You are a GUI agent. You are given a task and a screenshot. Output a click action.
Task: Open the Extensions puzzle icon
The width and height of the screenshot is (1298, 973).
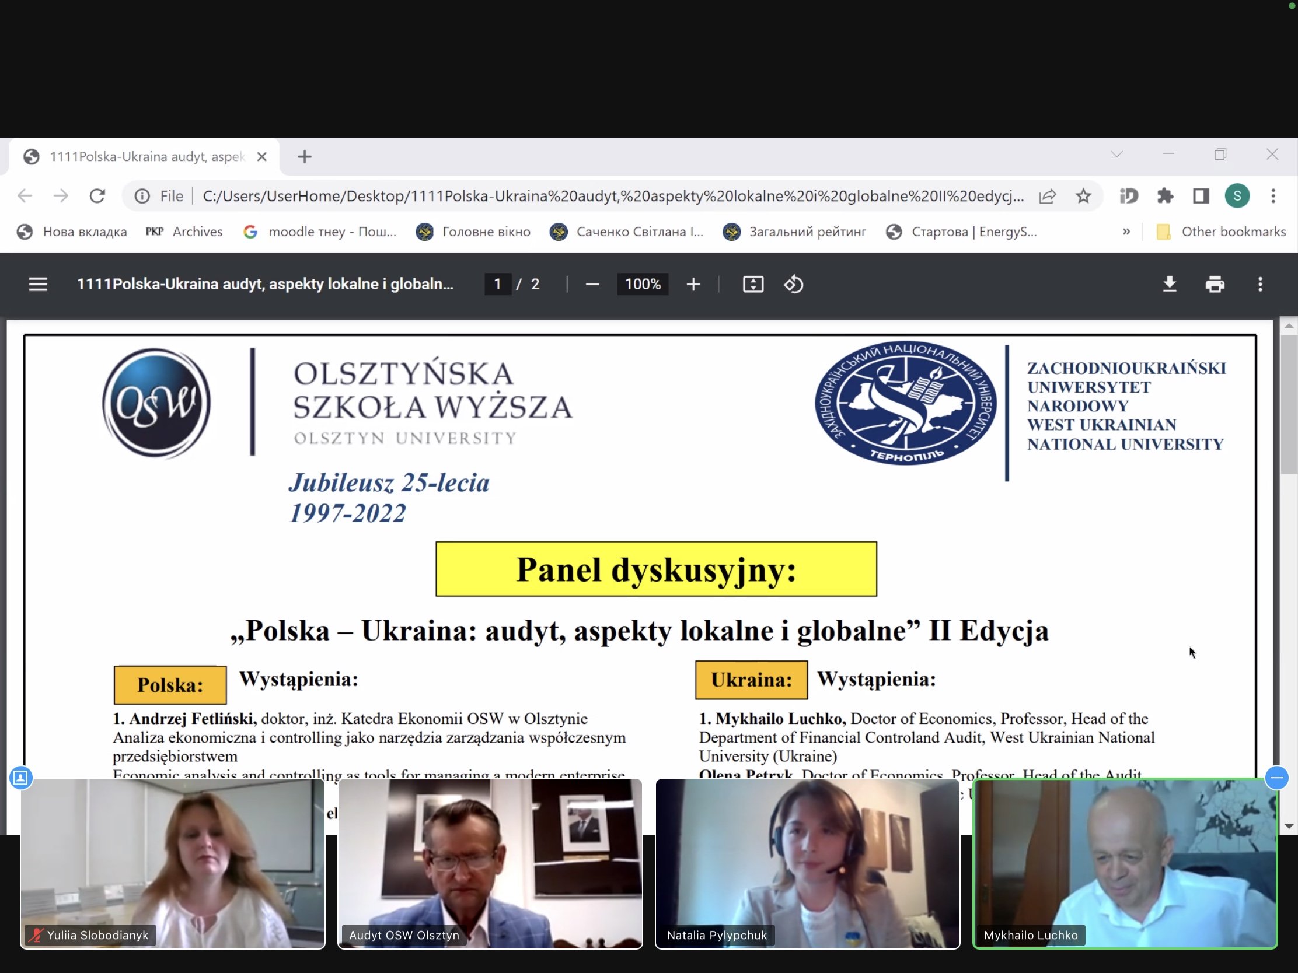[x=1166, y=196]
